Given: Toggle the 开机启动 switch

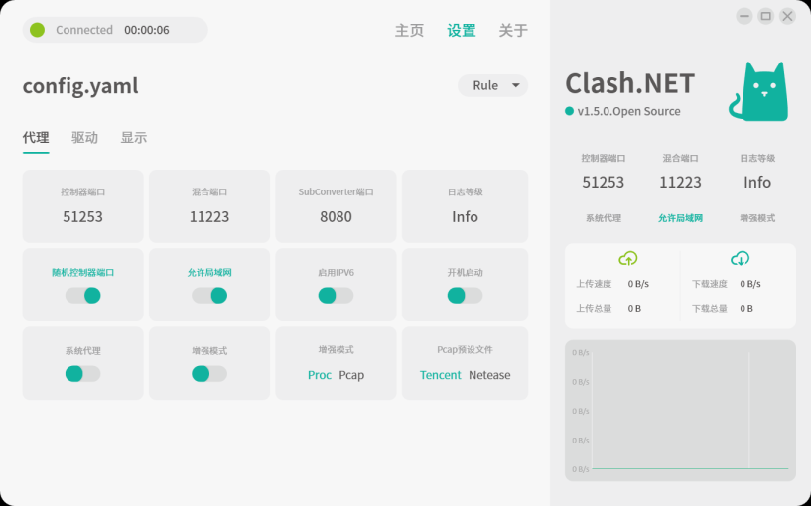Looking at the screenshot, I should (x=465, y=295).
